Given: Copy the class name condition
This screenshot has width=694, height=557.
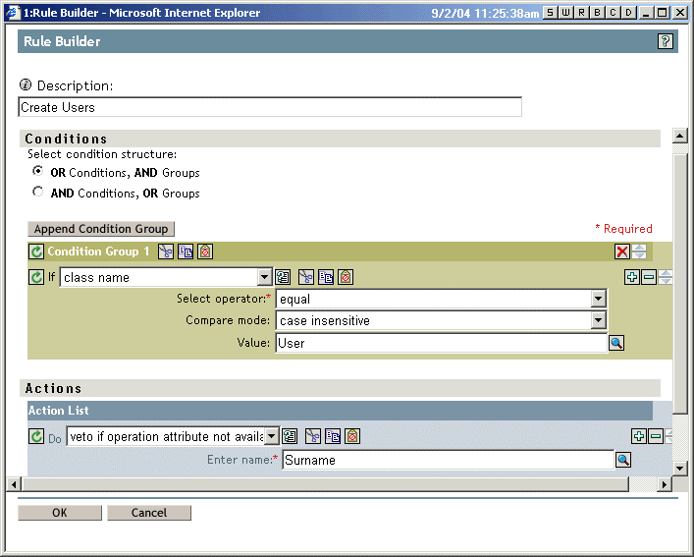Looking at the screenshot, I should coord(326,277).
